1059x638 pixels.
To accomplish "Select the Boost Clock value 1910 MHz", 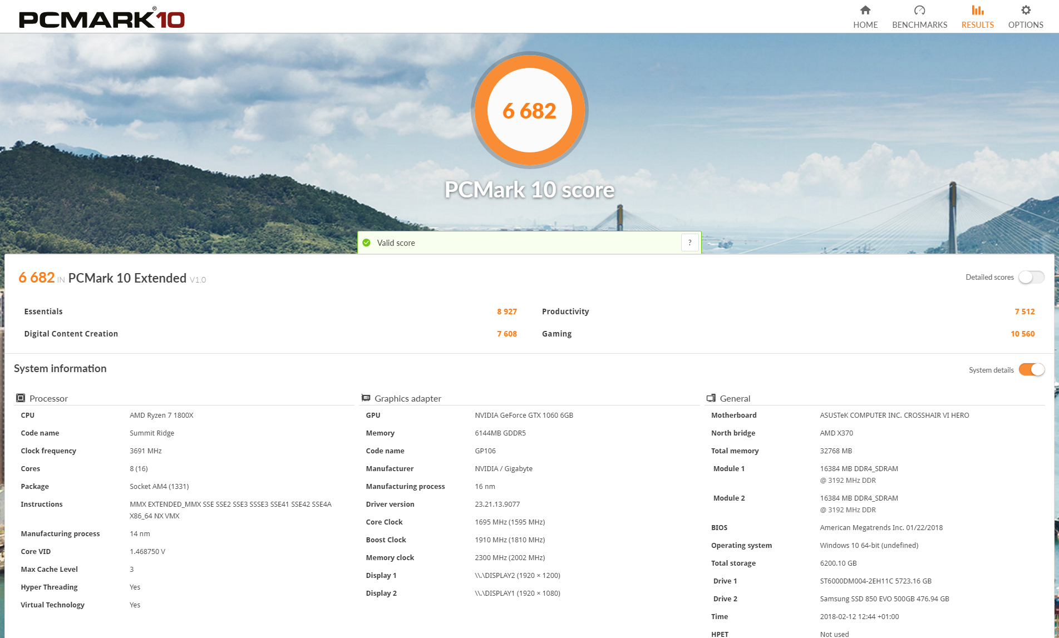I will tap(510, 540).
